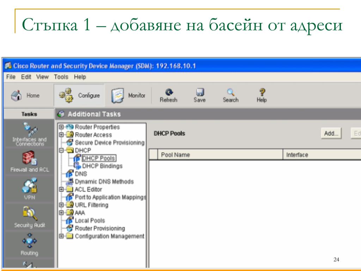
Task: Select Router Properties tree label
Action: pyautogui.click(x=97, y=127)
